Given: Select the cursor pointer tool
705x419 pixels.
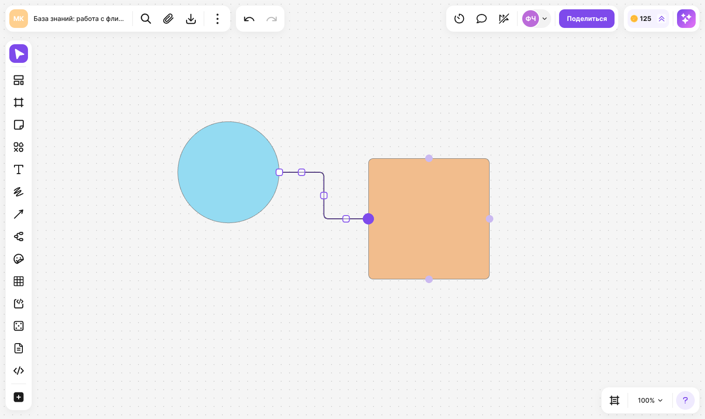Looking at the screenshot, I should 19,54.
